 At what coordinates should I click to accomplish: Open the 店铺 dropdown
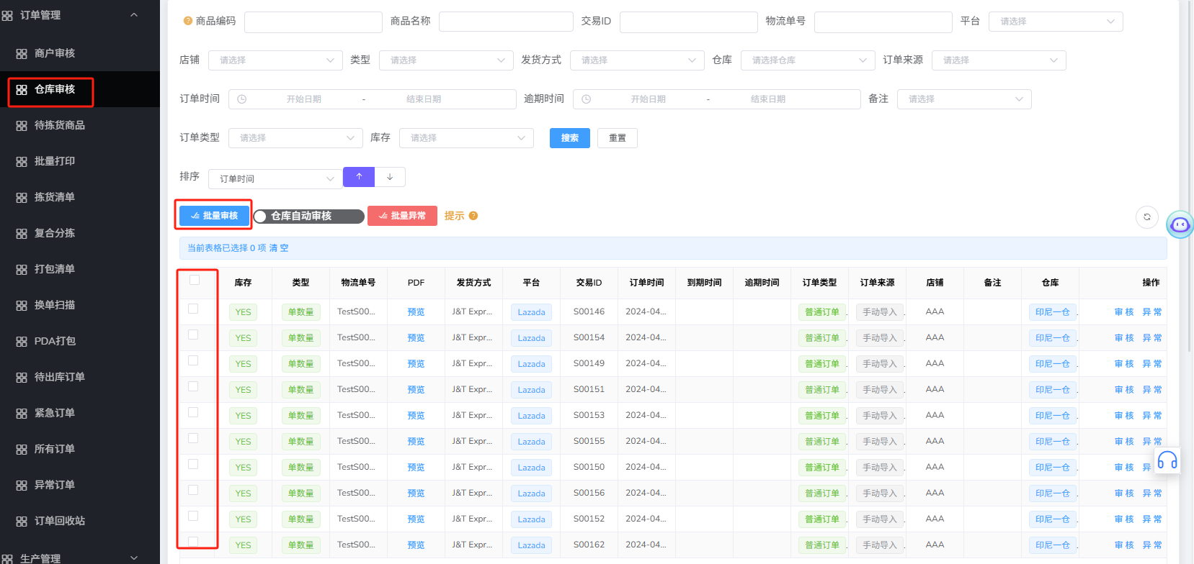pyautogui.click(x=275, y=60)
